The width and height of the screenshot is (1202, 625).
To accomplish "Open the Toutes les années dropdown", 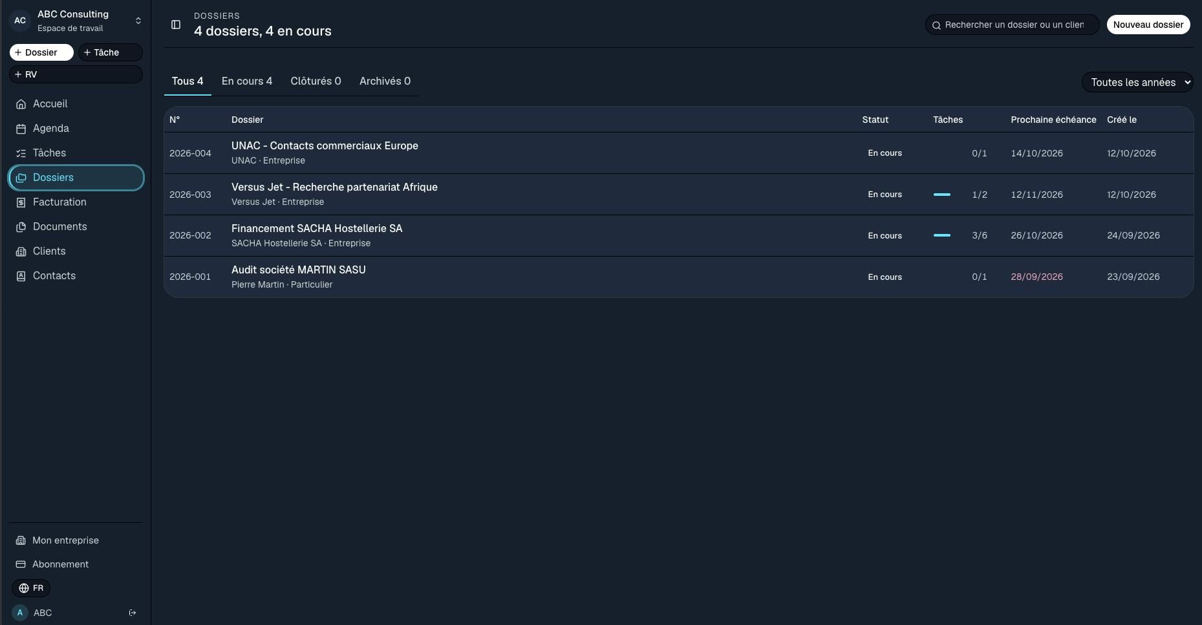I will point(1137,82).
